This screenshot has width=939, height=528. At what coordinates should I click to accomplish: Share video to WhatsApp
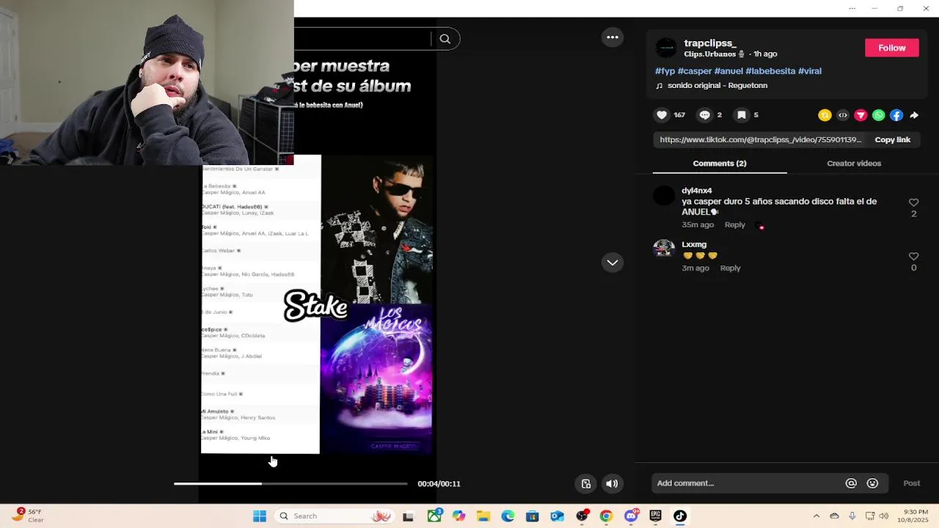click(878, 115)
